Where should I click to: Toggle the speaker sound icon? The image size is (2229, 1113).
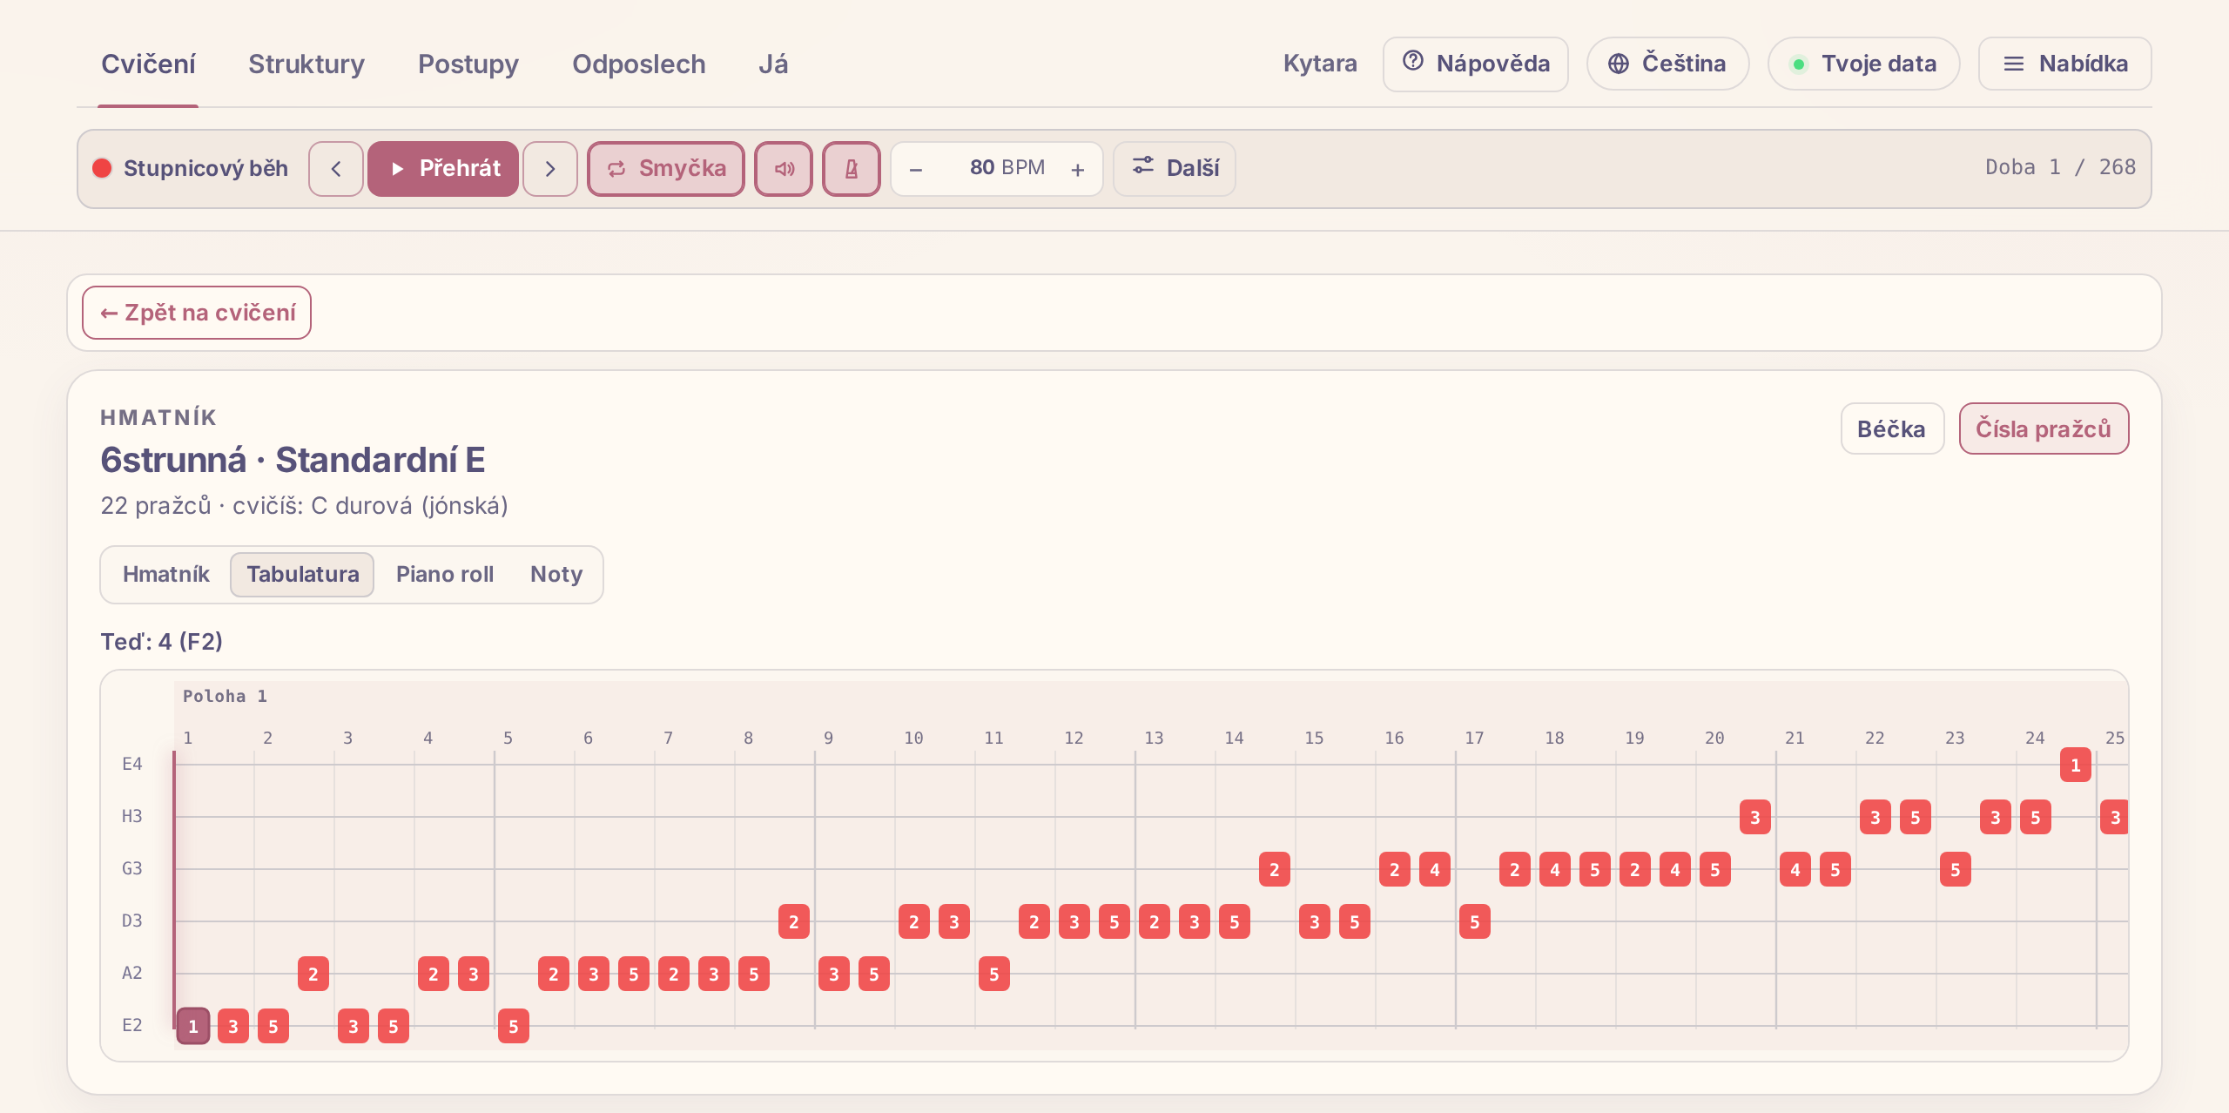[x=784, y=169]
